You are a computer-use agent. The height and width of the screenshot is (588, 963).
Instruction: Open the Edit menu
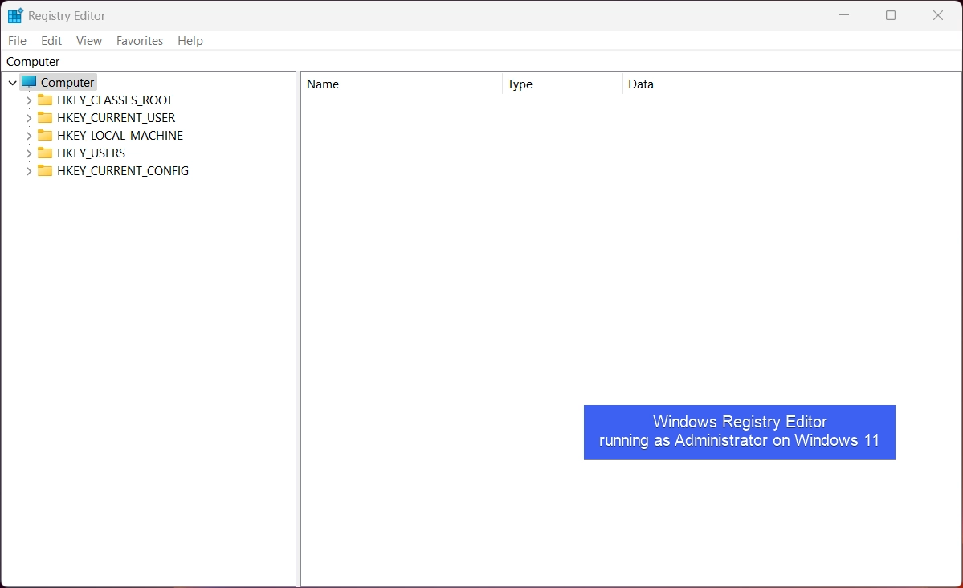click(51, 40)
